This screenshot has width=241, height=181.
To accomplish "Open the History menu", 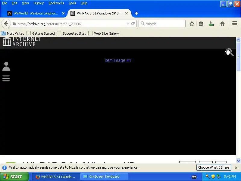I will click(x=39, y=3).
